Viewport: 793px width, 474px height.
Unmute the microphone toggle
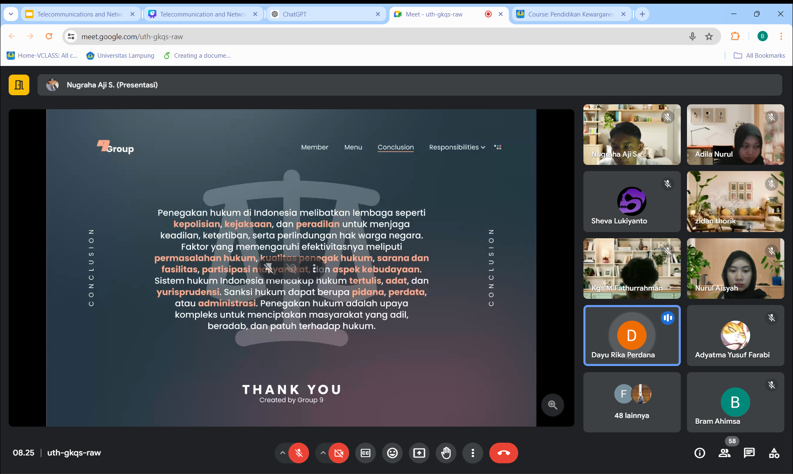299,453
